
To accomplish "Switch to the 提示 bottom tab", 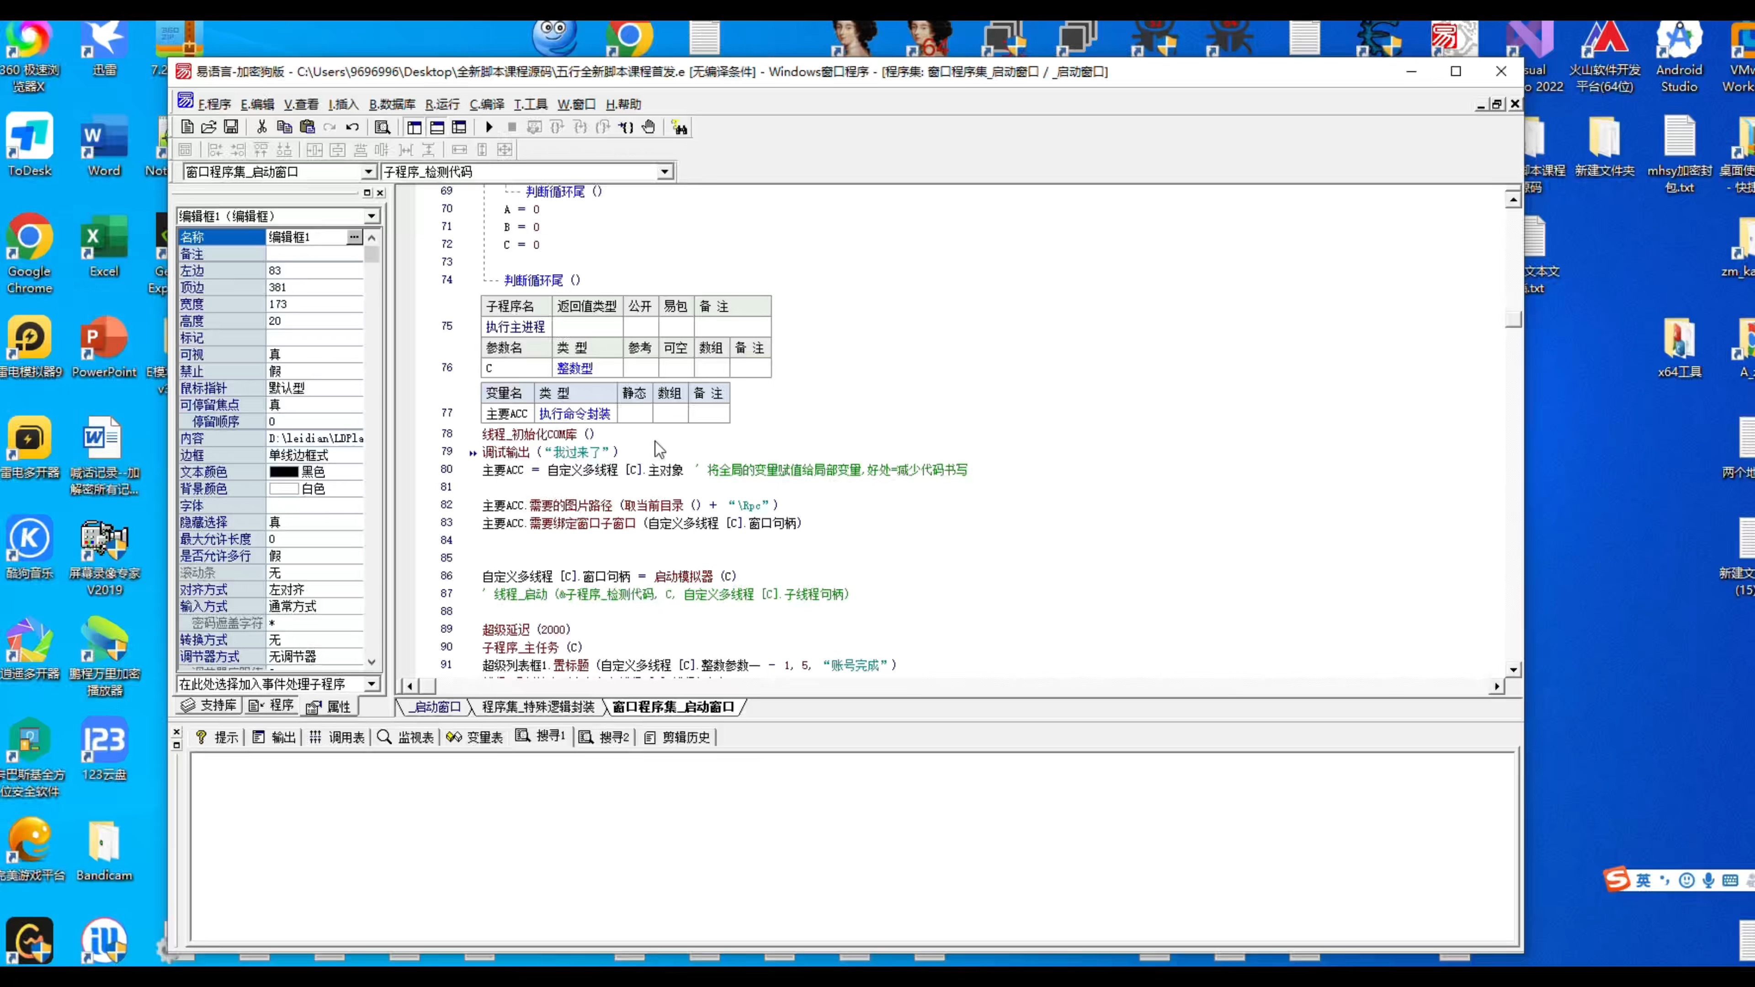I will [218, 737].
